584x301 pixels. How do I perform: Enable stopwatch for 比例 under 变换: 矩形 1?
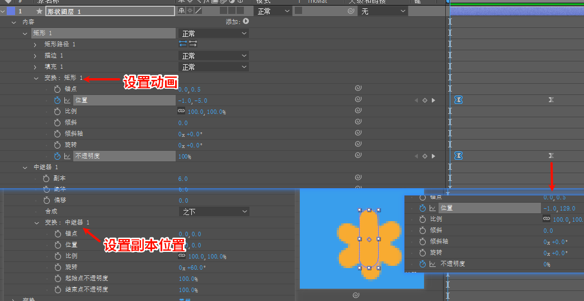click(x=57, y=112)
